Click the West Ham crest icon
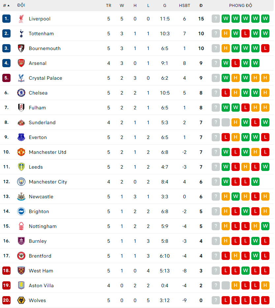Viewport: 275px width, 308px height. click(21, 270)
